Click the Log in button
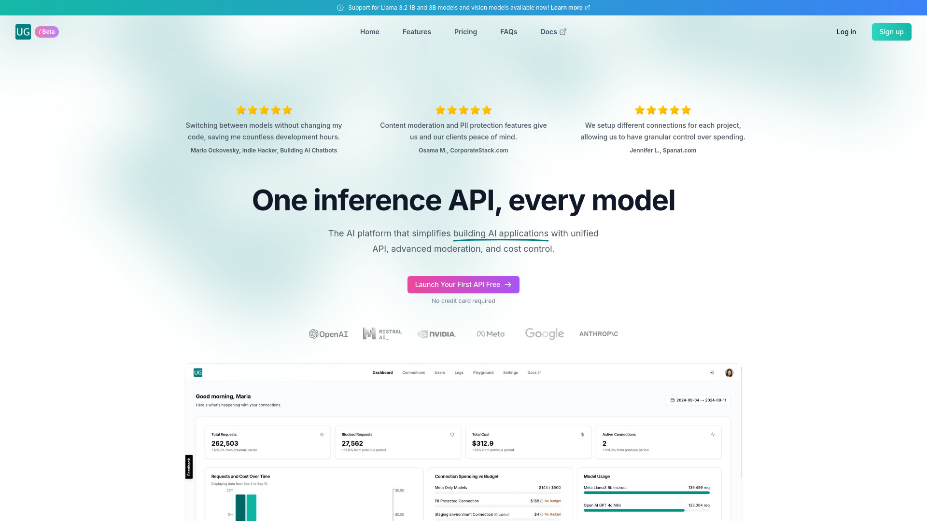The height and width of the screenshot is (521, 927). (846, 31)
